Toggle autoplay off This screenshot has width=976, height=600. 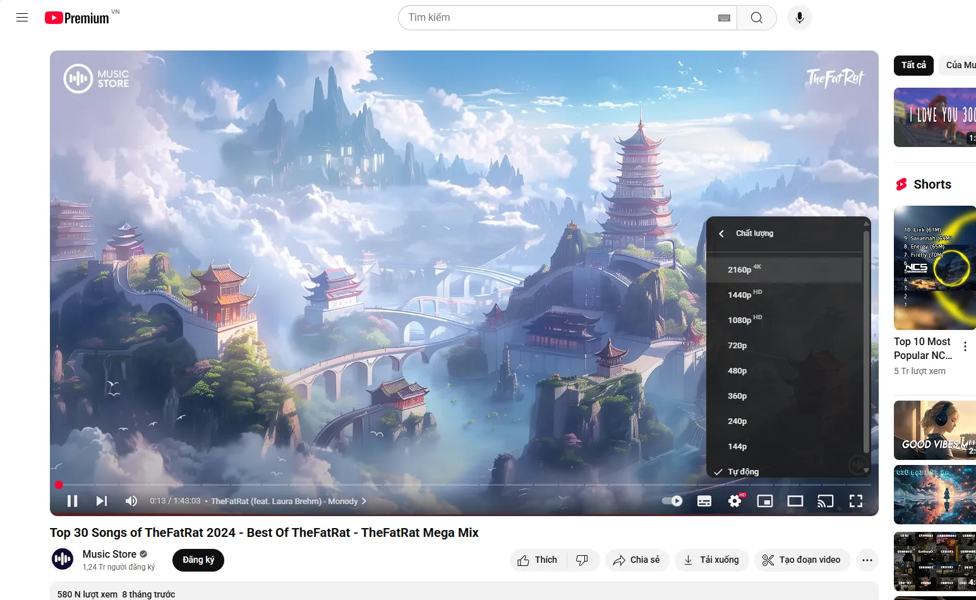[671, 500]
